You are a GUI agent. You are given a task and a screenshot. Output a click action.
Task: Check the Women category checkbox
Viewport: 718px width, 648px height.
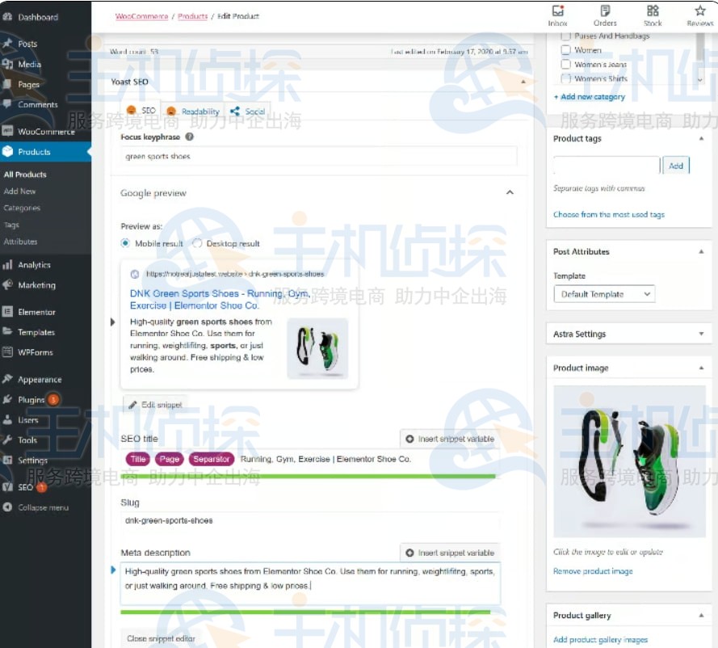click(x=565, y=49)
